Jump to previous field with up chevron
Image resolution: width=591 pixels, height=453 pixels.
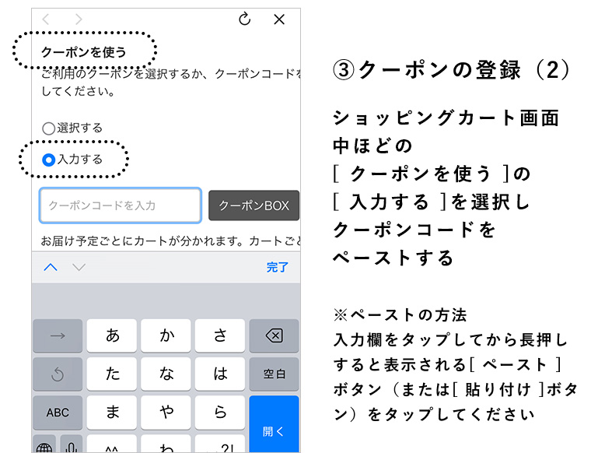coord(51,268)
